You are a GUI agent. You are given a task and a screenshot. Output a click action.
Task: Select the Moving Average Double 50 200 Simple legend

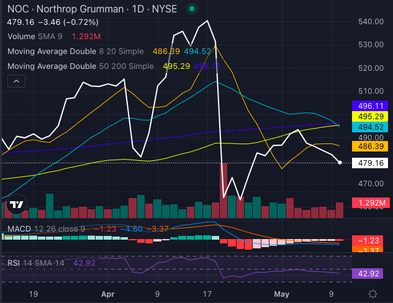point(81,66)
